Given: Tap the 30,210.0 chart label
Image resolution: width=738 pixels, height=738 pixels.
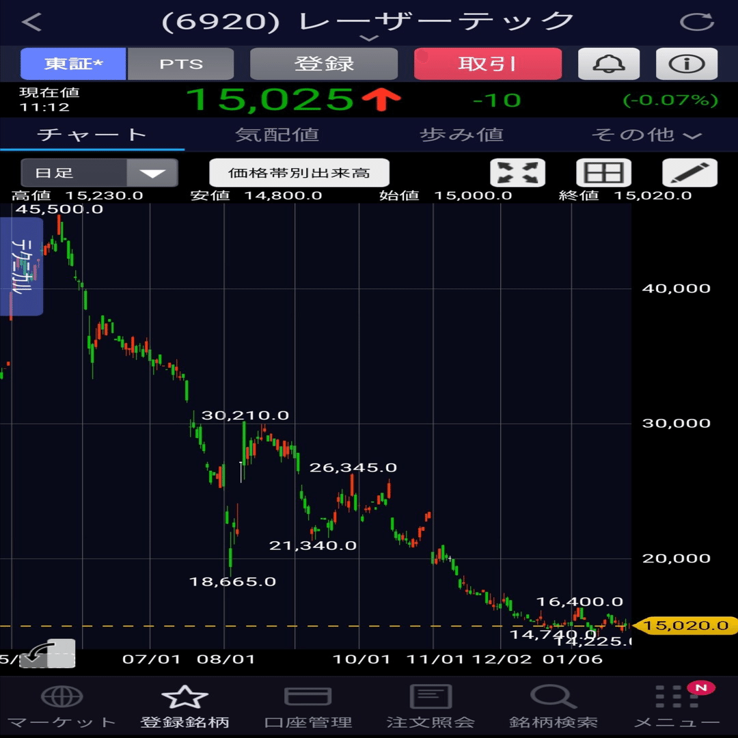Looking at the screenshot, I should (x=245, y=415).
